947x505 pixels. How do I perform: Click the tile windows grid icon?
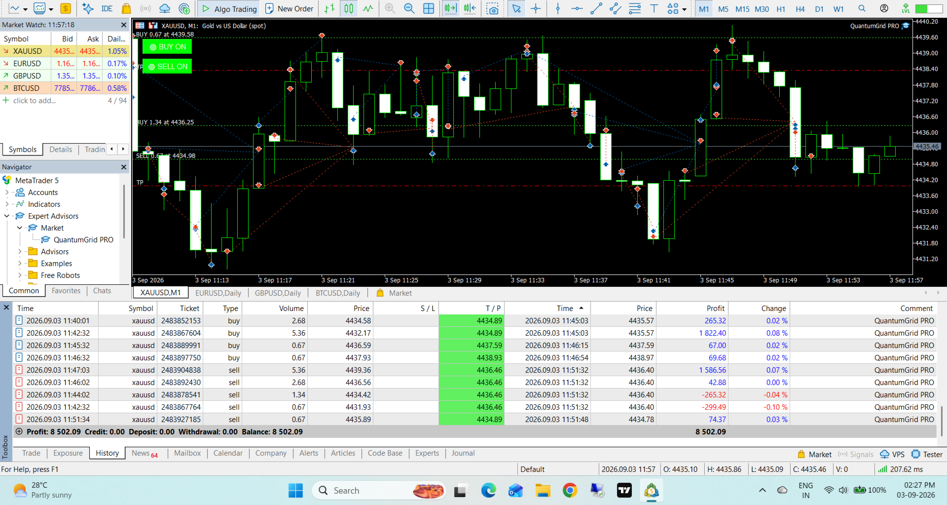point(429,8)
